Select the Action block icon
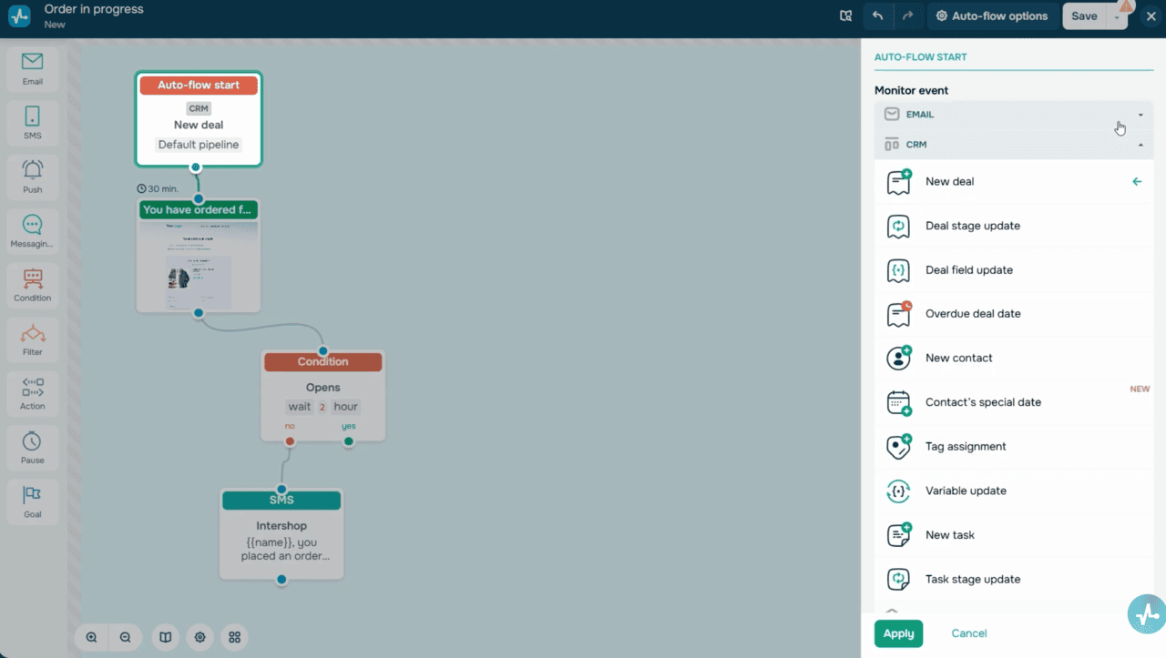The height and width of the screenshot is (658, 1166). [33, 387]
